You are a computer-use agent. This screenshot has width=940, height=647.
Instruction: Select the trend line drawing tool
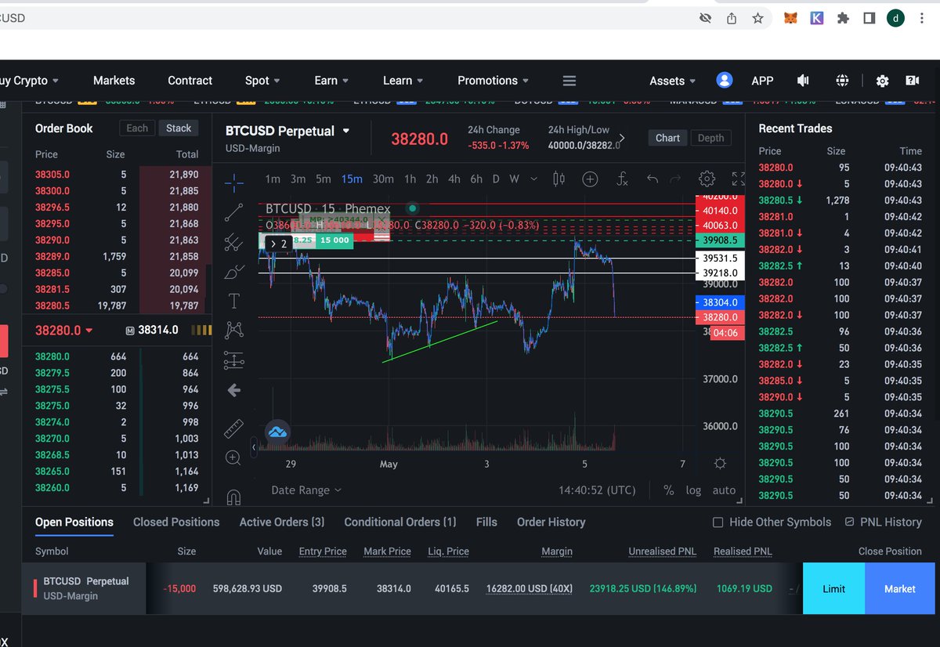pyautogui.click(x=233, y=211)
